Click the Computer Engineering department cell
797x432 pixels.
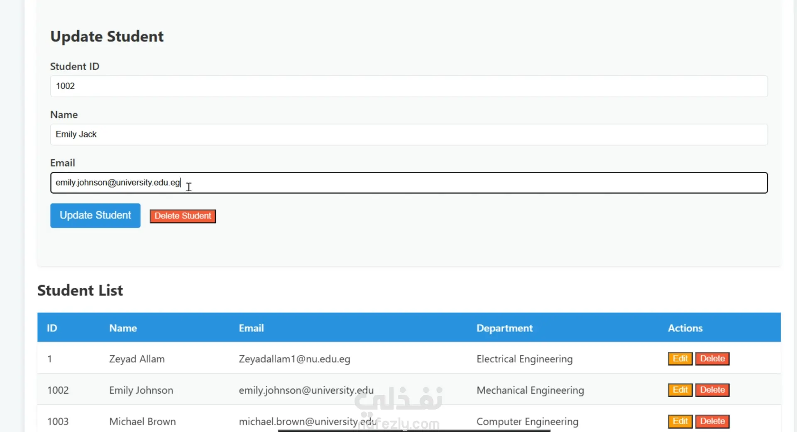pos(527,422)
